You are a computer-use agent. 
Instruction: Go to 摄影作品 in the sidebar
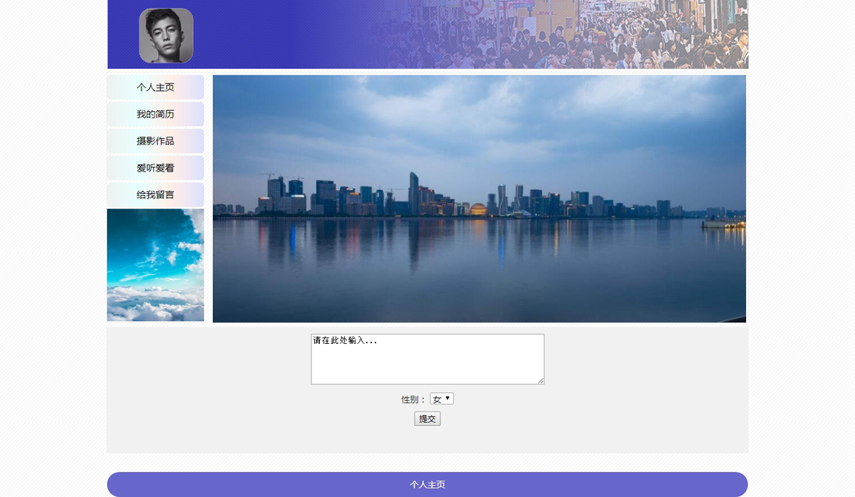(x=155, y=141)
